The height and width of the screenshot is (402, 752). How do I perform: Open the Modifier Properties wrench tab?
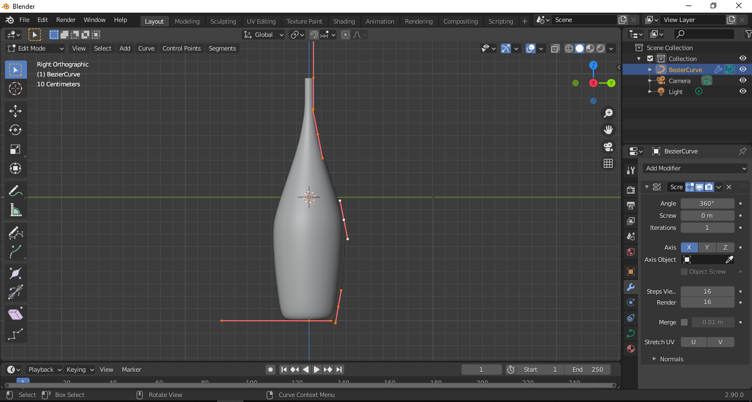pos(630,287)
